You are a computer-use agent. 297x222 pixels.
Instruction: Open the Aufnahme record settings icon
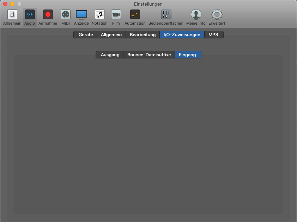pos(48,14)
